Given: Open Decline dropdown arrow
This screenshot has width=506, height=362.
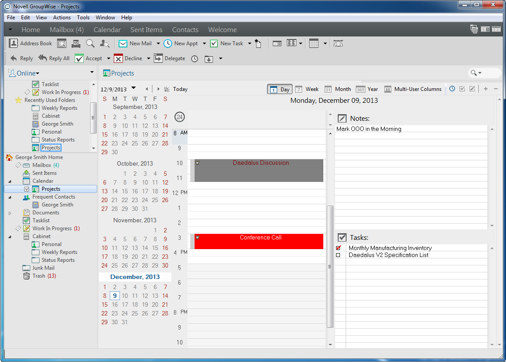Looking at the screenshot, I should coord(148,58).
